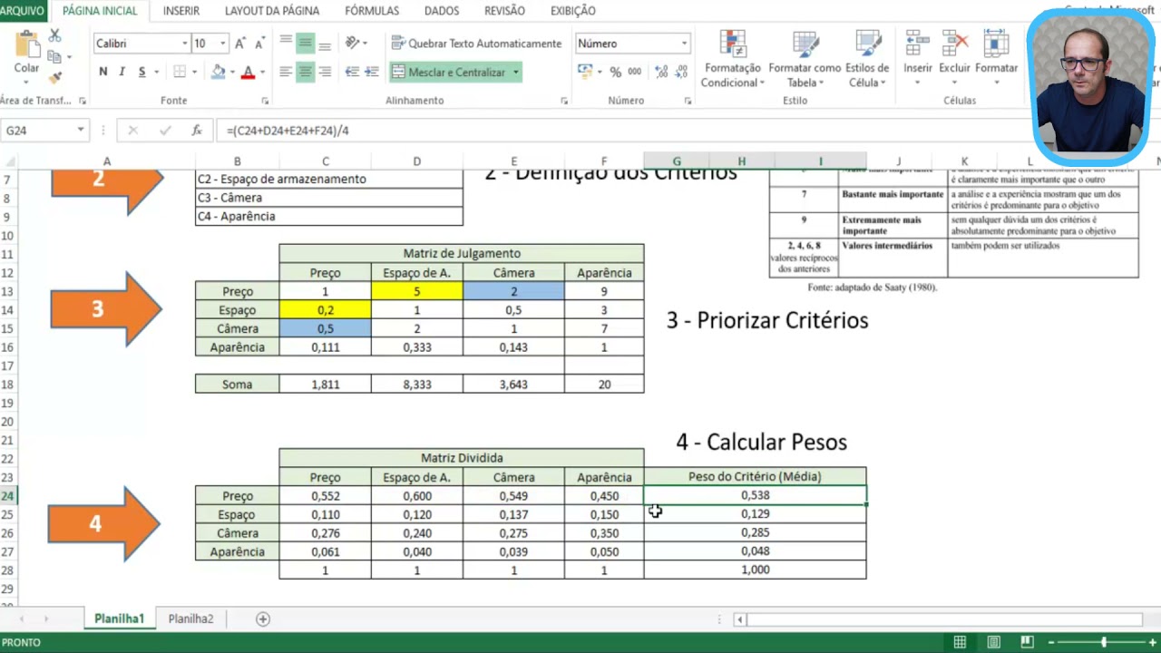The height and width of the screenshot is (653, 1161).
Task: Open Alinhamento group dialog launcher
Action: 563,101
